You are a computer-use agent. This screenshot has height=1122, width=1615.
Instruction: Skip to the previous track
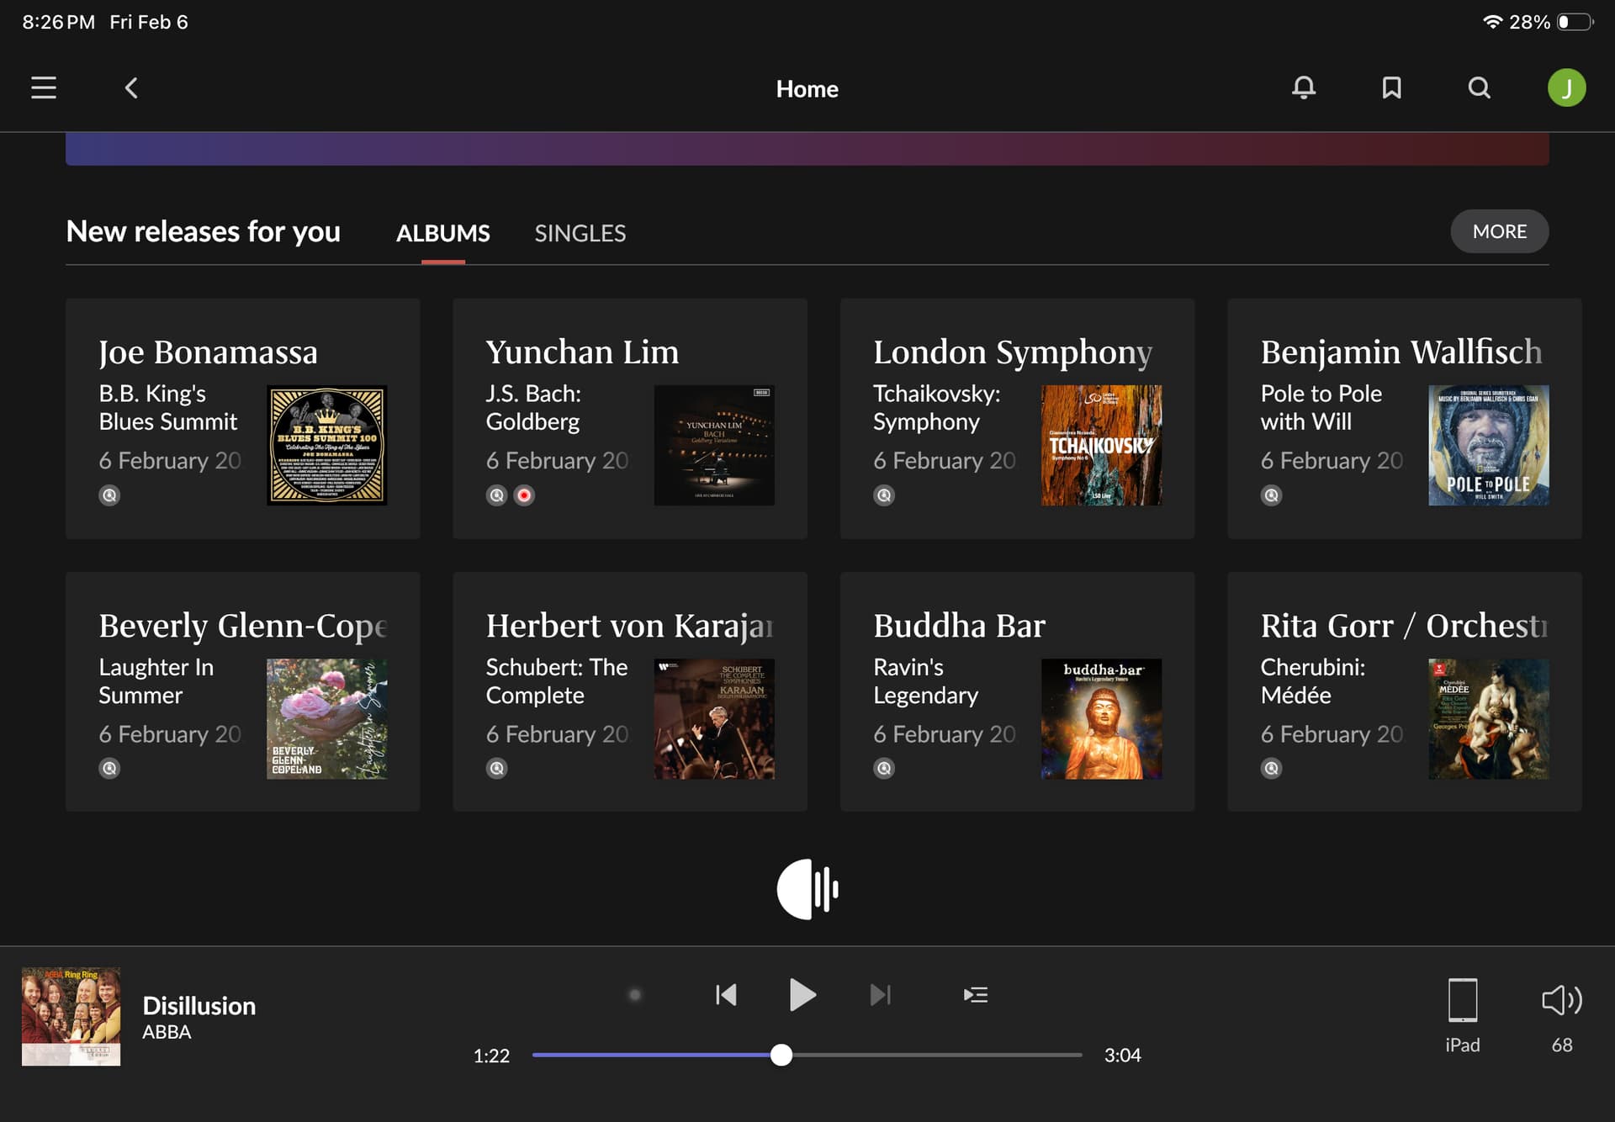point(726,995)
